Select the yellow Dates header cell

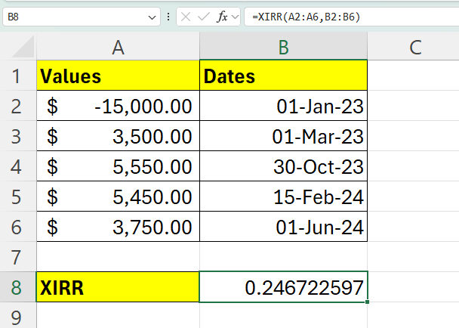tap(283, 76)
